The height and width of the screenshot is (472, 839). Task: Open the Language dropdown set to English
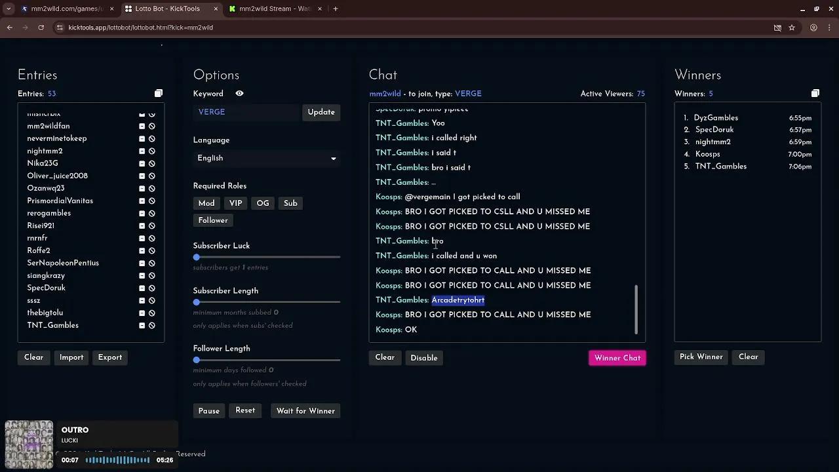[267, 158]
